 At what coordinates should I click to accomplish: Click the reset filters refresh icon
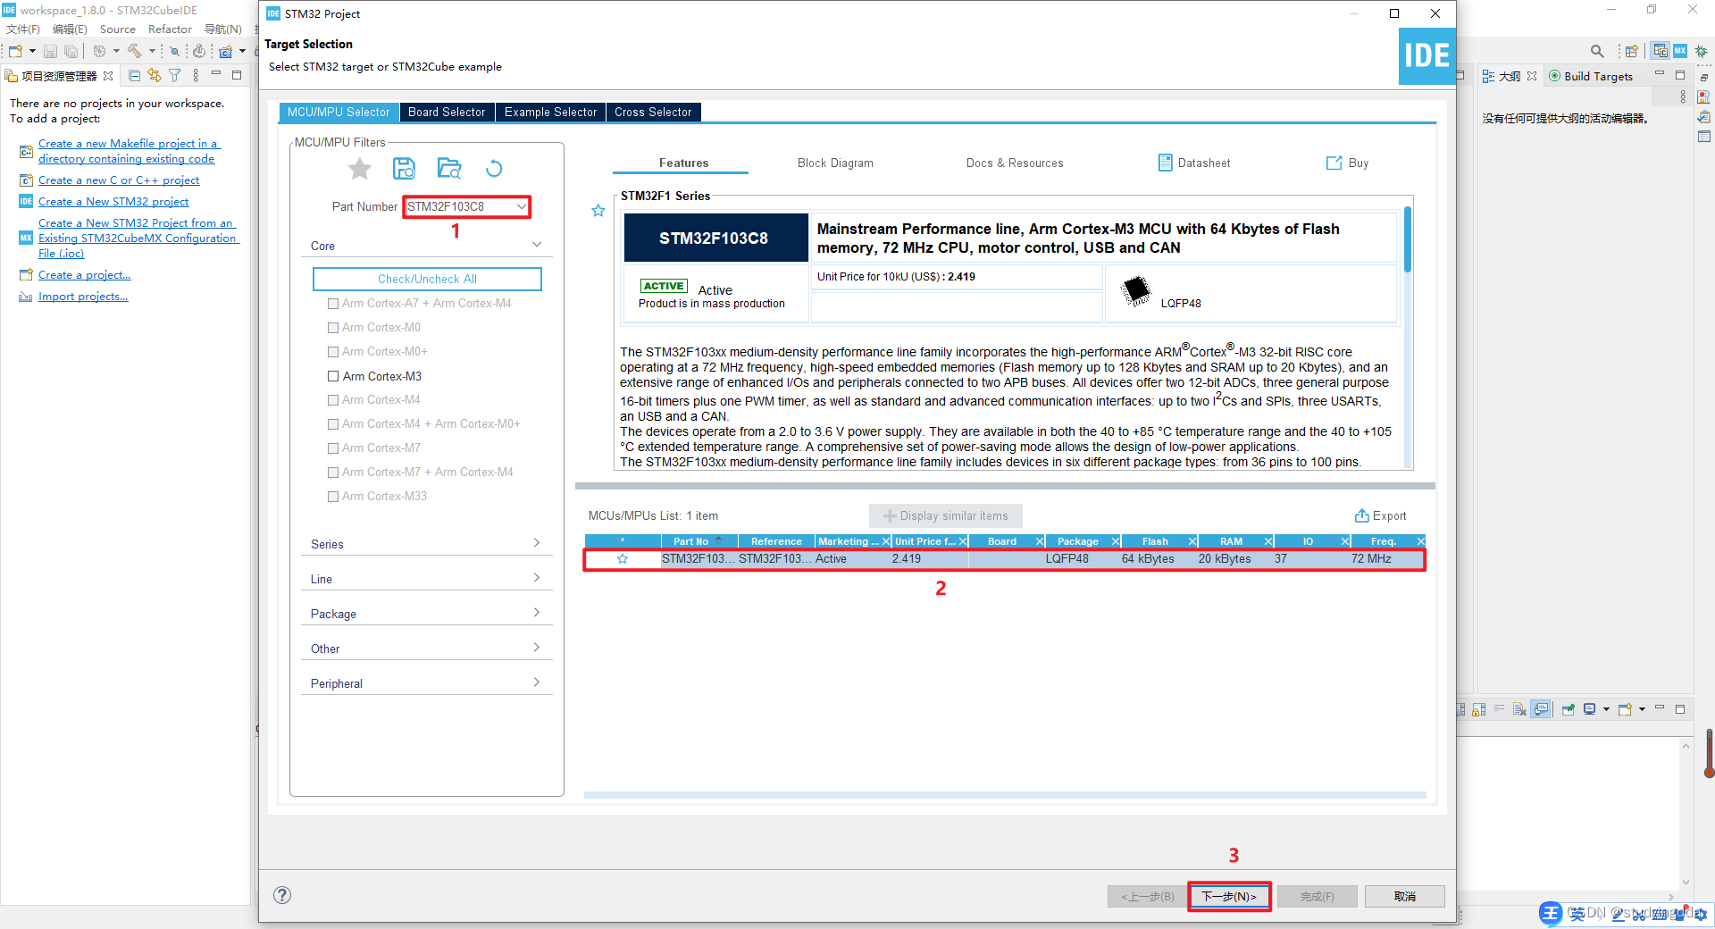click(x=494, y=168)
